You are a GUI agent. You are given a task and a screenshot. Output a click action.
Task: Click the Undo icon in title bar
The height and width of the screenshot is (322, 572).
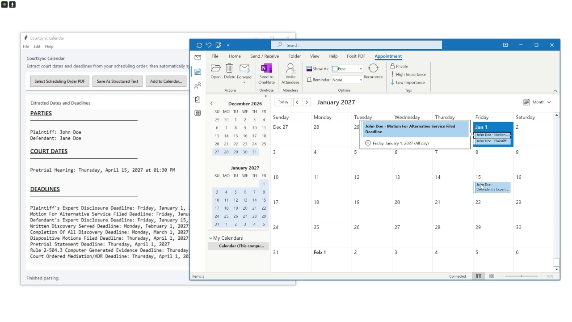(209, 45)
